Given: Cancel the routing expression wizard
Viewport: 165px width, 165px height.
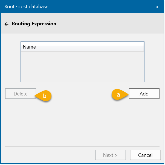Looking at the screenshot, I should [145, 155].
